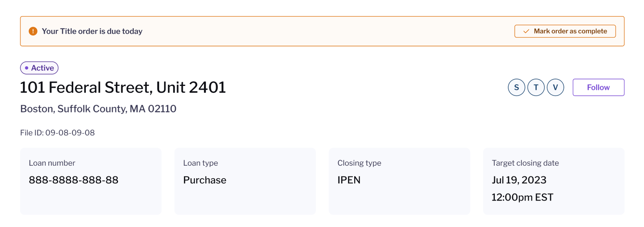
Task: Click the IPEN closing type value
Action: (349, 180)
